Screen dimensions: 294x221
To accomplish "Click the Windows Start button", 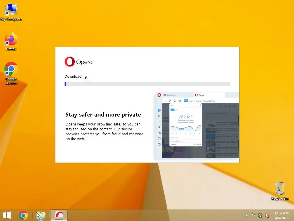I will coord(7,215).
